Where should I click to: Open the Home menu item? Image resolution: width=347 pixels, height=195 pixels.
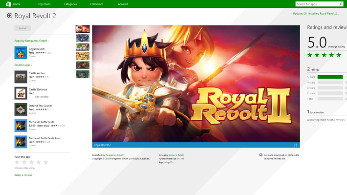[x=17, y=4]
